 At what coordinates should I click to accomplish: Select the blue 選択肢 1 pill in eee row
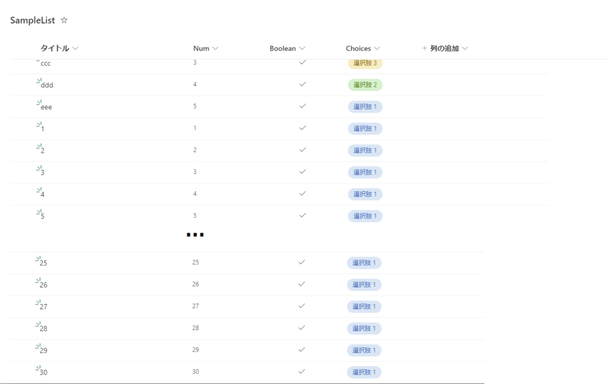tap(365, 107)
